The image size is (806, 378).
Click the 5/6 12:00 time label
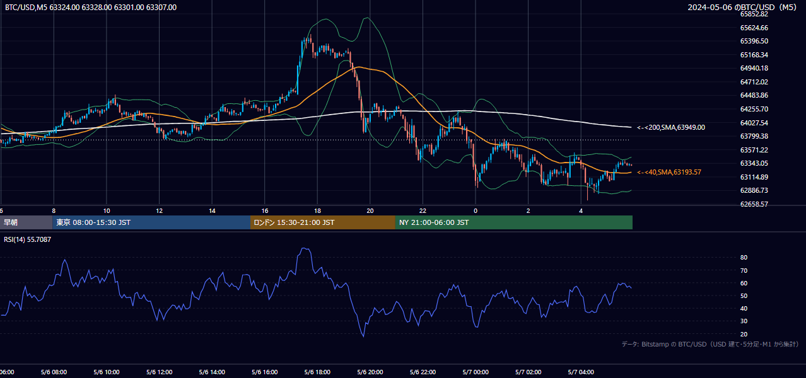pyautogui.click(x=160, y=372)
